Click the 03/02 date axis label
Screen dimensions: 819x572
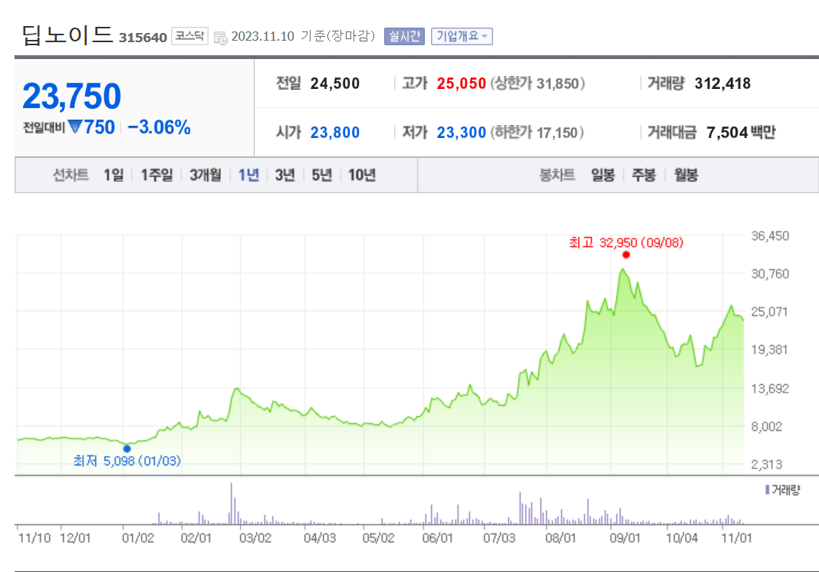[255, 538]
